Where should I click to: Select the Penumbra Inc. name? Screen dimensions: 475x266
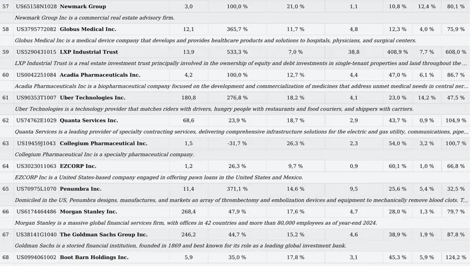pyautogui.click(x=80, y=189)
